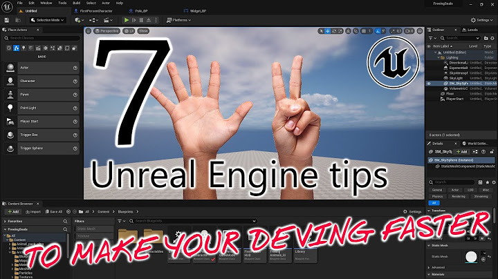Open the content browse icon beside save
The height and width of the screenshot is (279, 498).
(18, 20)
